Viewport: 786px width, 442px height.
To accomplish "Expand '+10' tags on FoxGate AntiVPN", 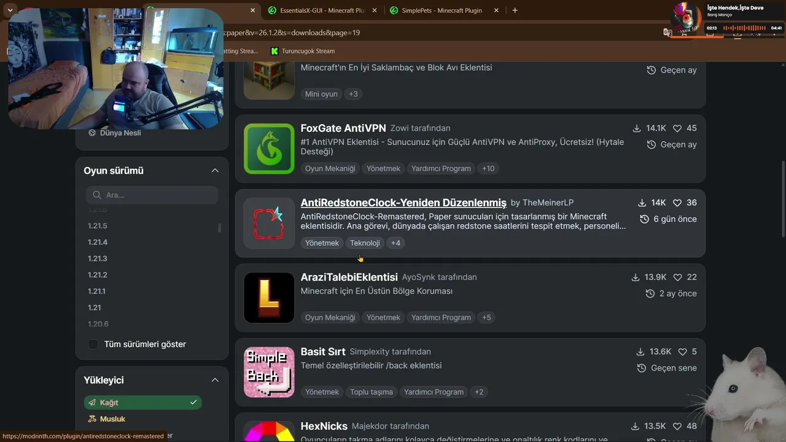I will point(488,168).
